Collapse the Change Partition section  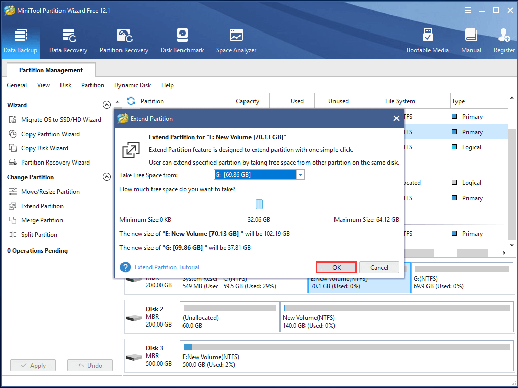(x=107, y=177)
